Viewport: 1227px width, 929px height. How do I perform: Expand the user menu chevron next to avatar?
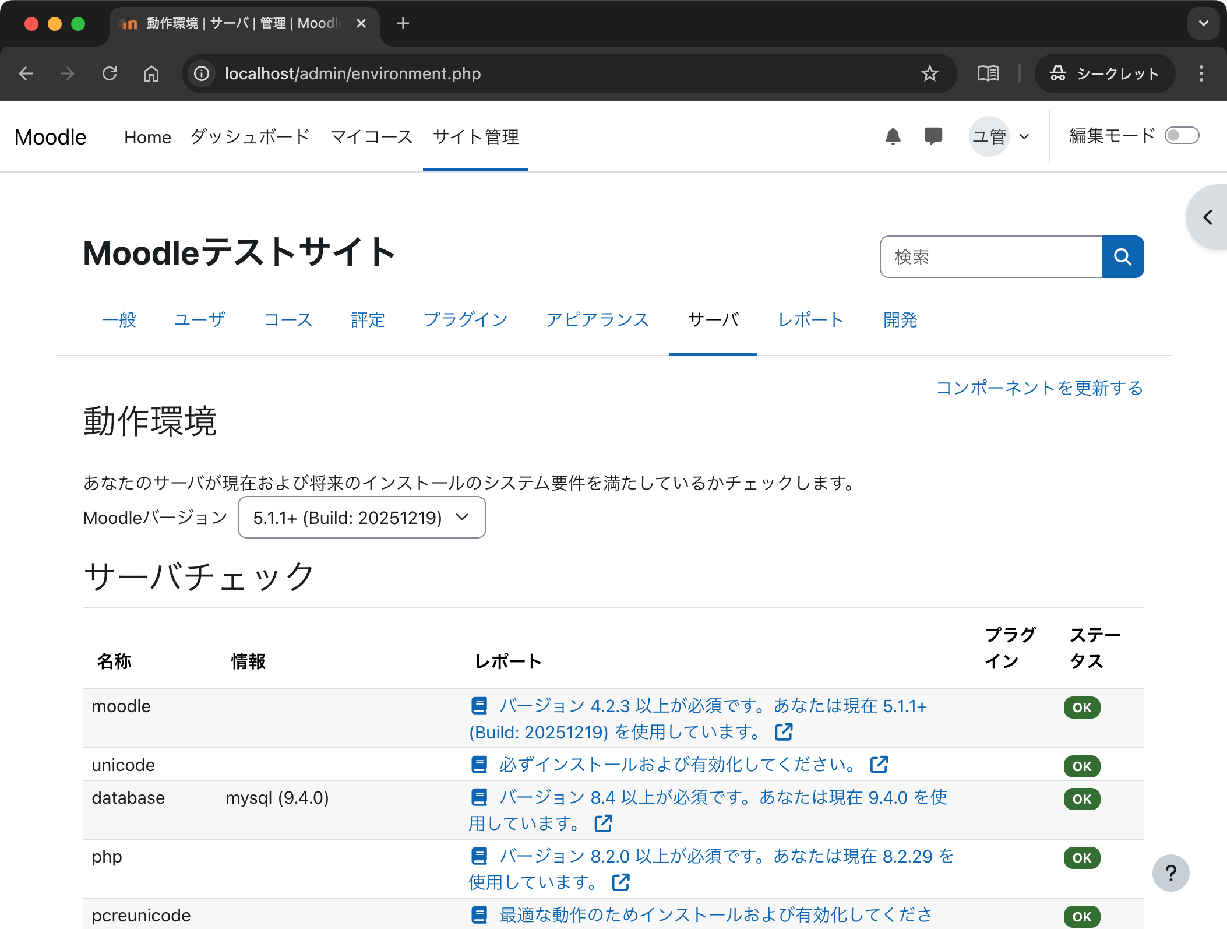point(1024,137)
